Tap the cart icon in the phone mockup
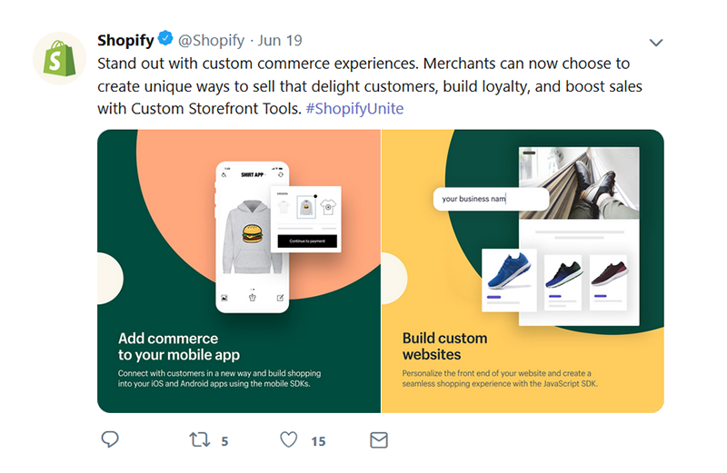This screenshot has height=473, width=727. 252,297
